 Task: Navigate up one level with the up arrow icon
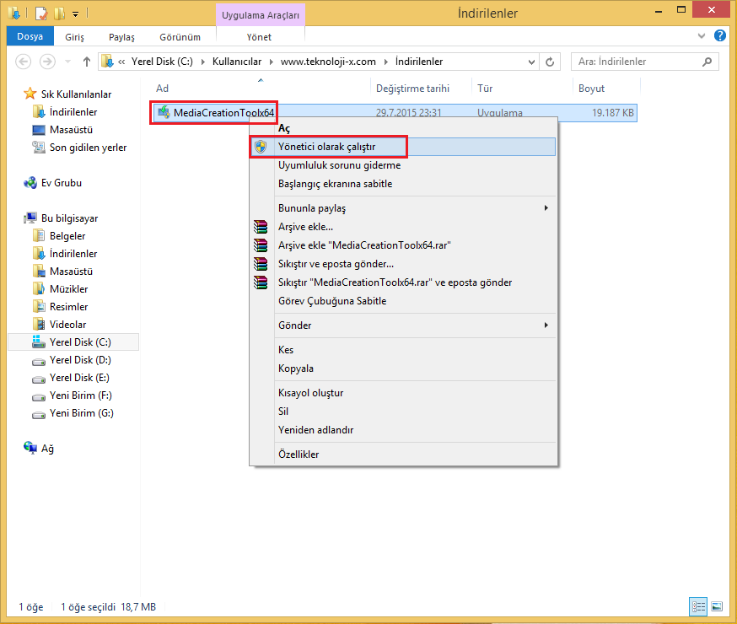tap(87, 62)
